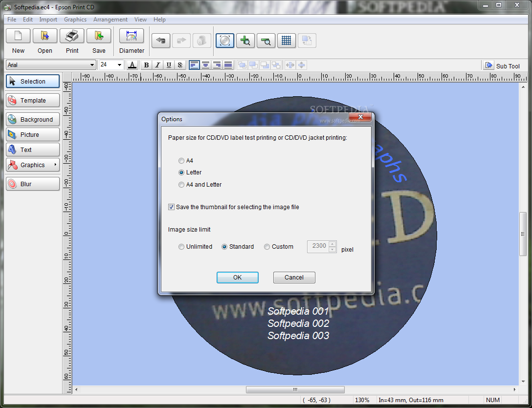Click the Picture button
Image resolution: width=532 pixels, height=408 pixels.
33,135
